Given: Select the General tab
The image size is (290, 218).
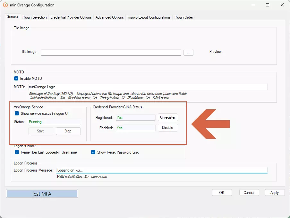Looking at the screenshot, I should tap(13, 17).
